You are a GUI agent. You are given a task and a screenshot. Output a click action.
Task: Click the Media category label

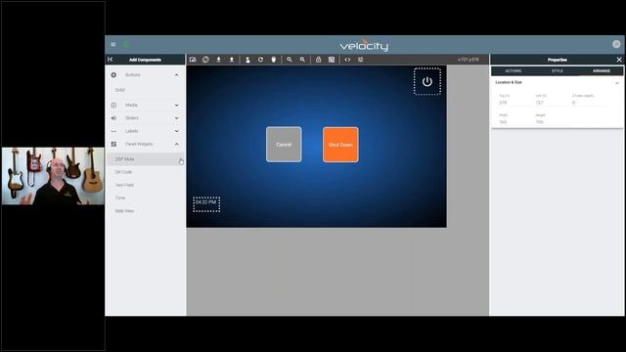(x=131, y=106)
